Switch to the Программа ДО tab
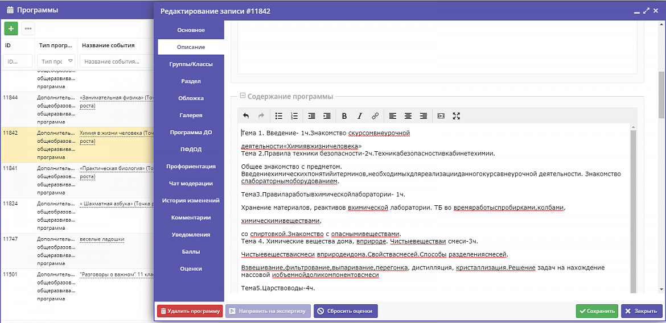Viewport: 666px width, 323px height. pos(191,132)
